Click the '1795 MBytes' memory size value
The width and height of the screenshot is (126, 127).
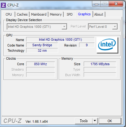pyautogui.click(x=100, y=64)
